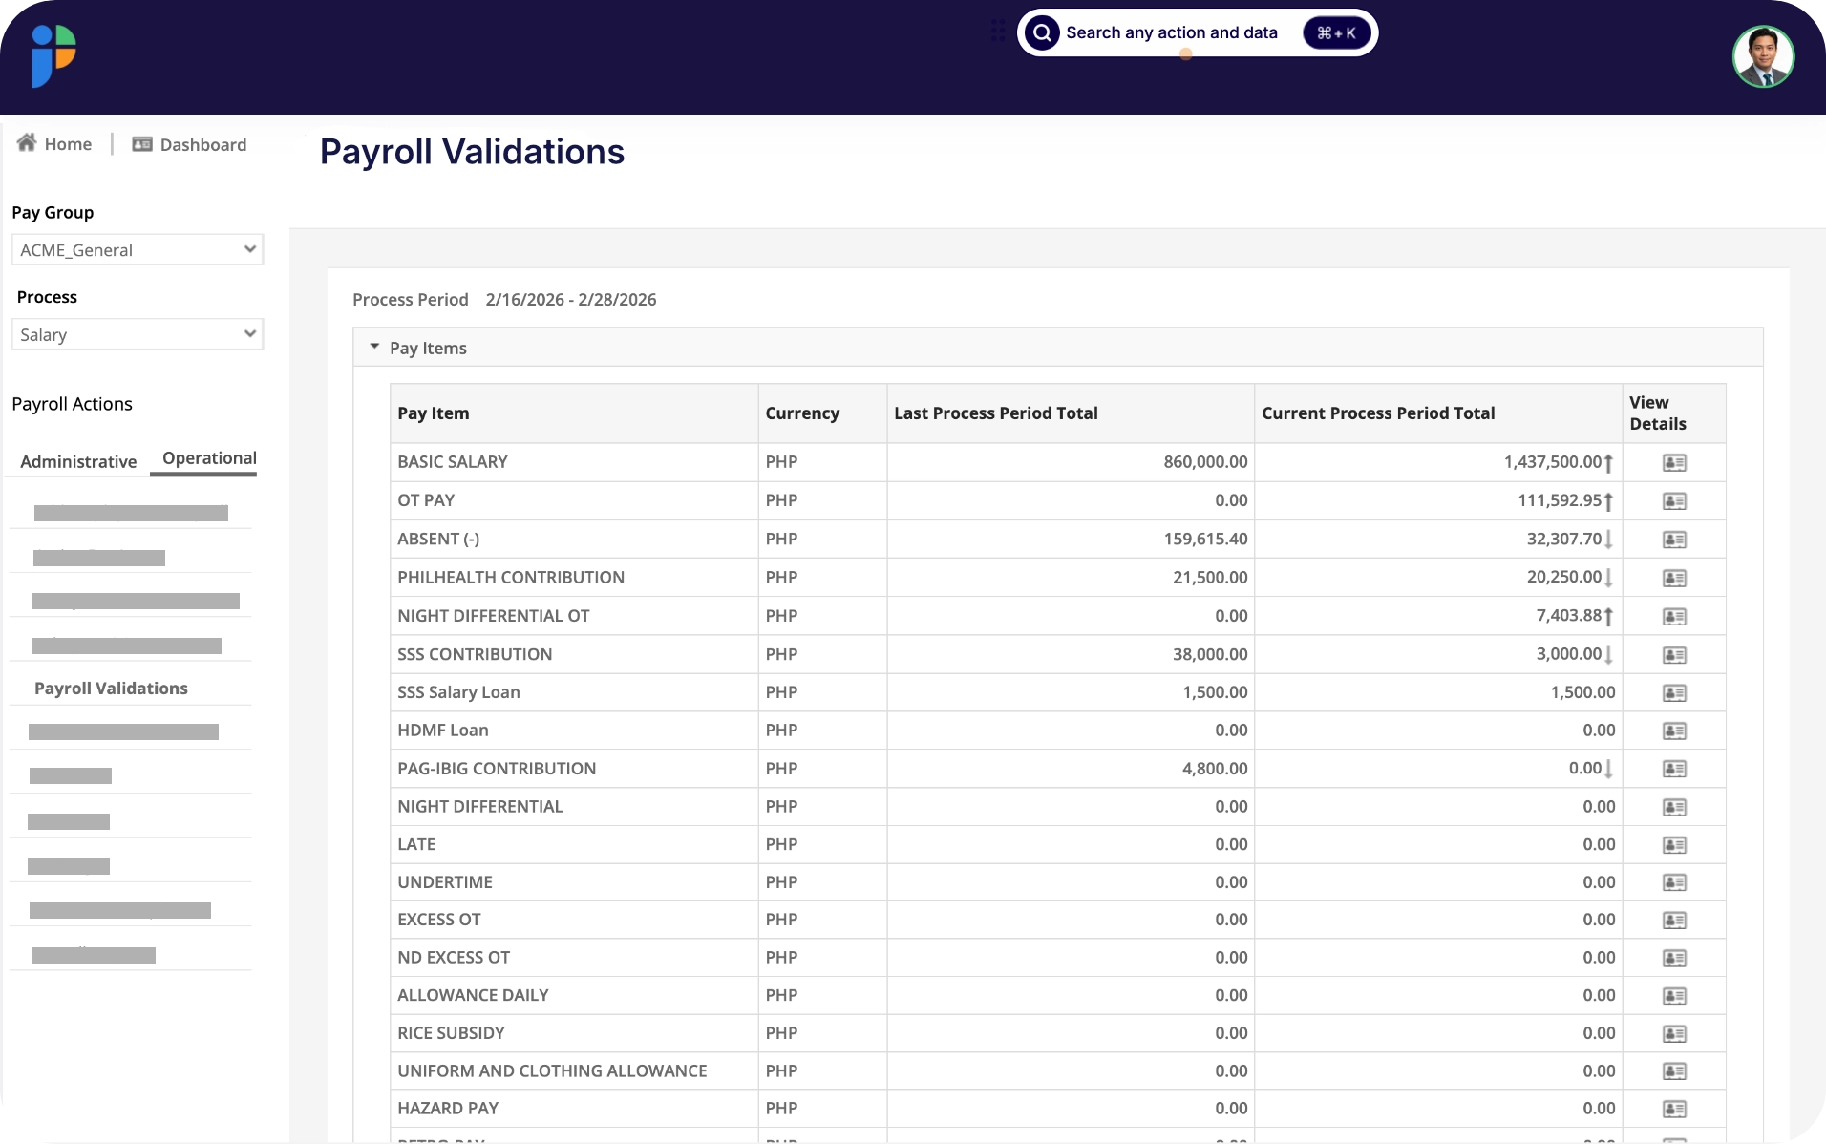Open View Details for PHILHEALTH CONTRIBUTION

pyautogui.click(x=1673, y=578)
